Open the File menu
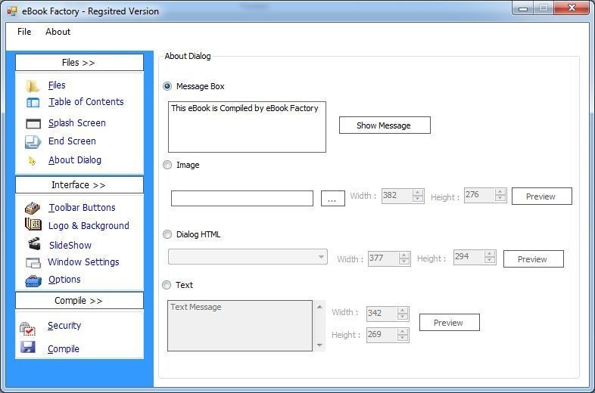Screen dimensions: 595x393 click(x=24, y=32)
